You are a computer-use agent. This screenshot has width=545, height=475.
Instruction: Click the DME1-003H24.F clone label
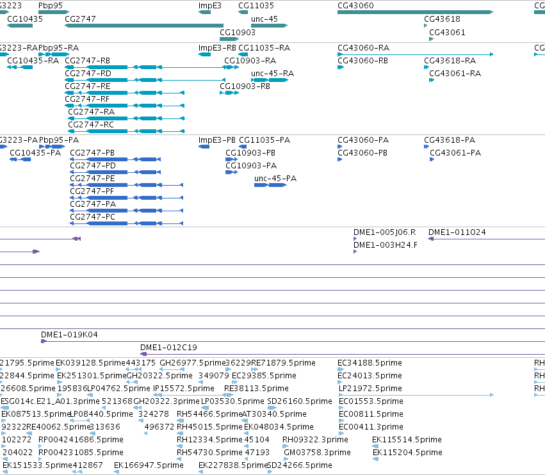tap(386, 245)
